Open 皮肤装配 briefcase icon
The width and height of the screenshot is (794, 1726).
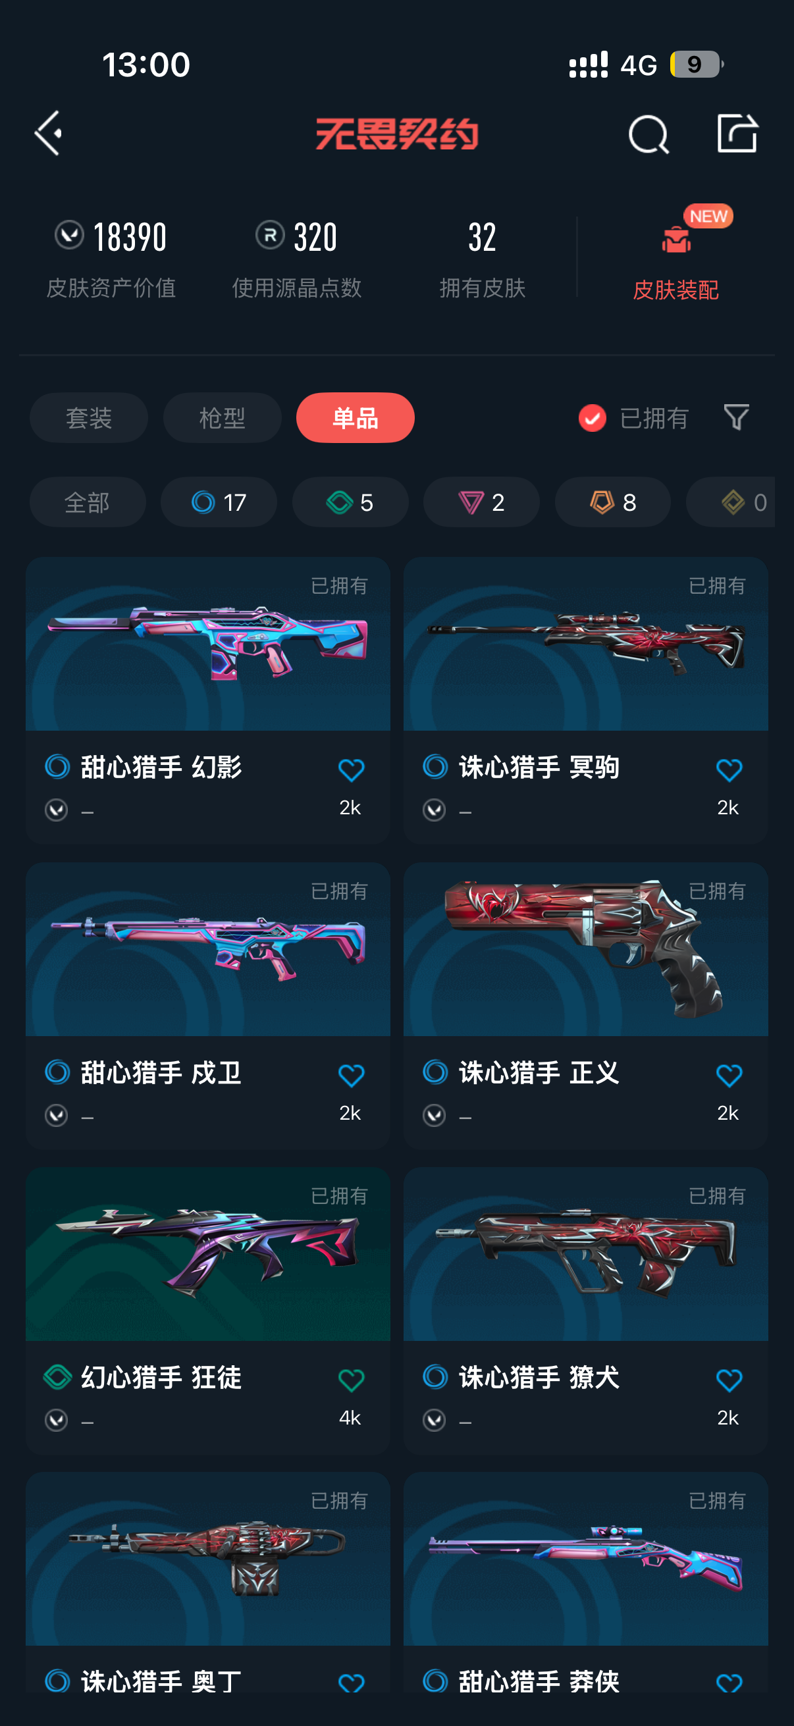pyautogui.click(x=676, y=240)
